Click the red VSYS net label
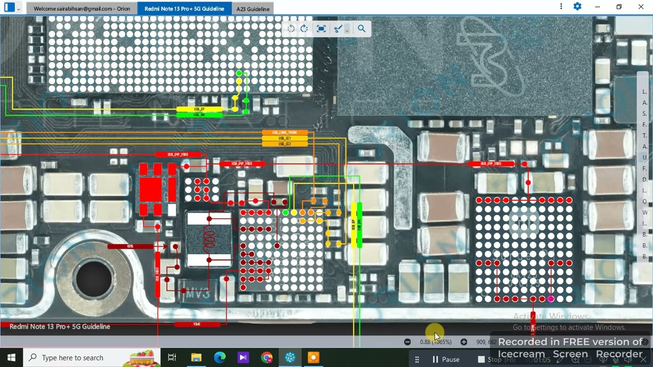Screen dimensions: 653x367 [x=130, y=246]
